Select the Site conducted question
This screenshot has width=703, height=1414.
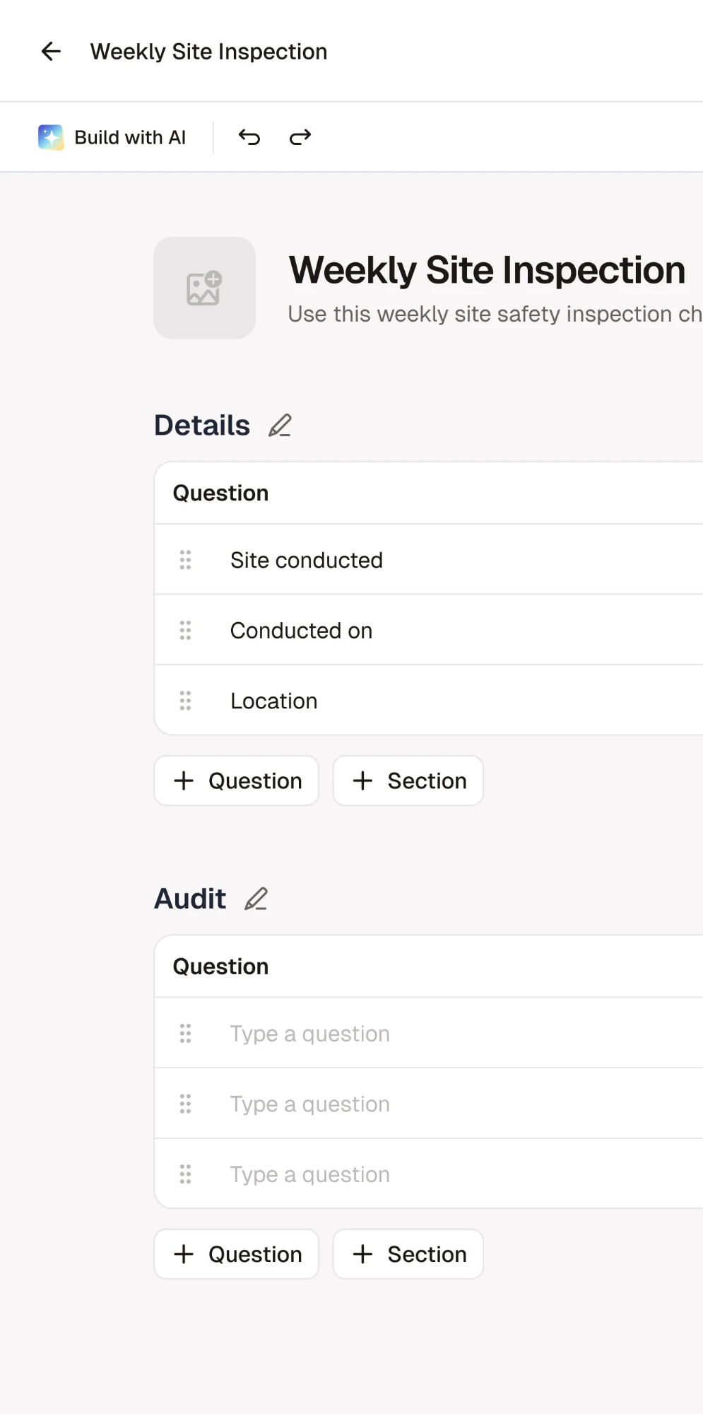click(x=307, y=560)
